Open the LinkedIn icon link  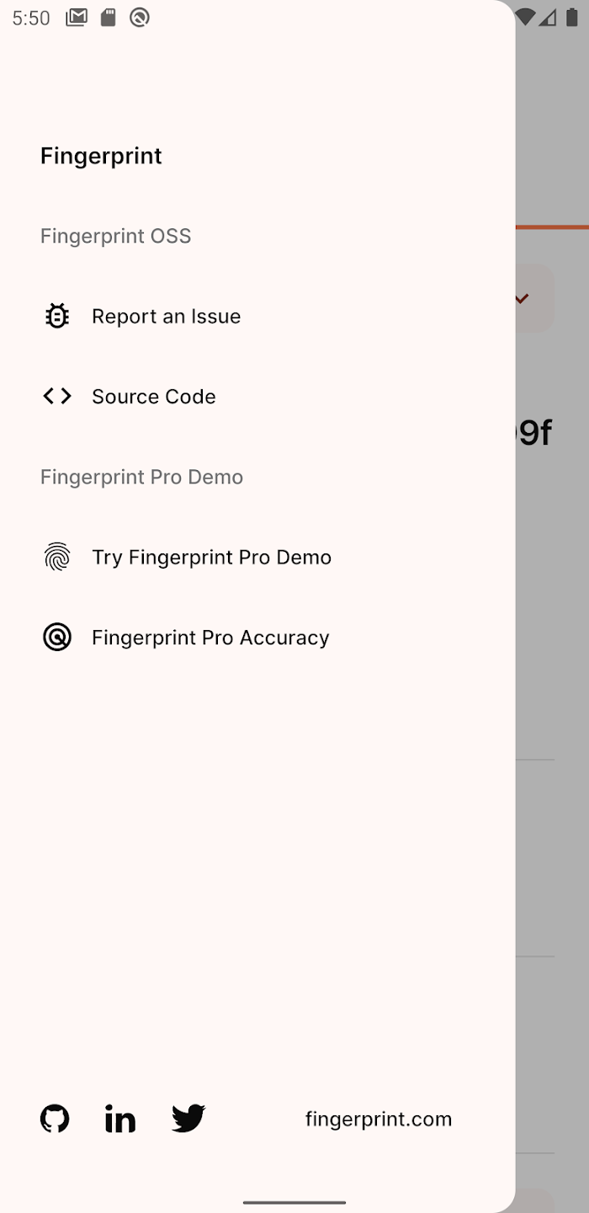click(120, 1119)
